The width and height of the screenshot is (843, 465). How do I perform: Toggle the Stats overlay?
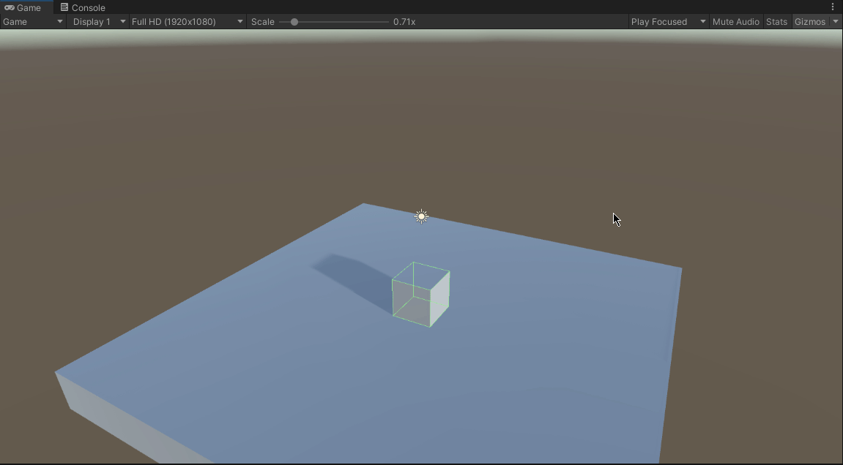776,21
